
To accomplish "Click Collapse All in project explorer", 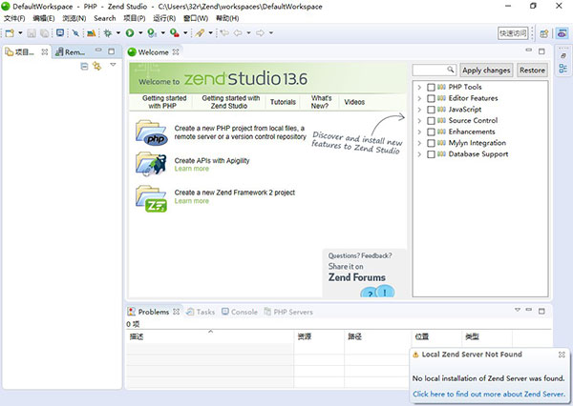I will tap(84, 66).
